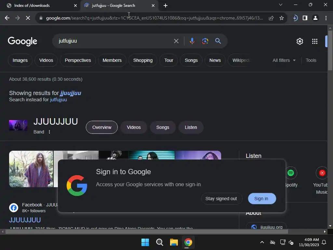333x250 pixels.
Task: Click the horizontal scrollbar thumb
Action: (147, 231)
